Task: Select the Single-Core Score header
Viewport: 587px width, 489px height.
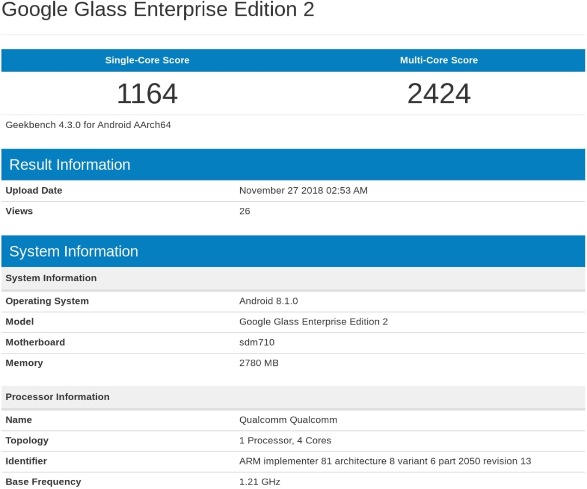Action: (147, 60)
